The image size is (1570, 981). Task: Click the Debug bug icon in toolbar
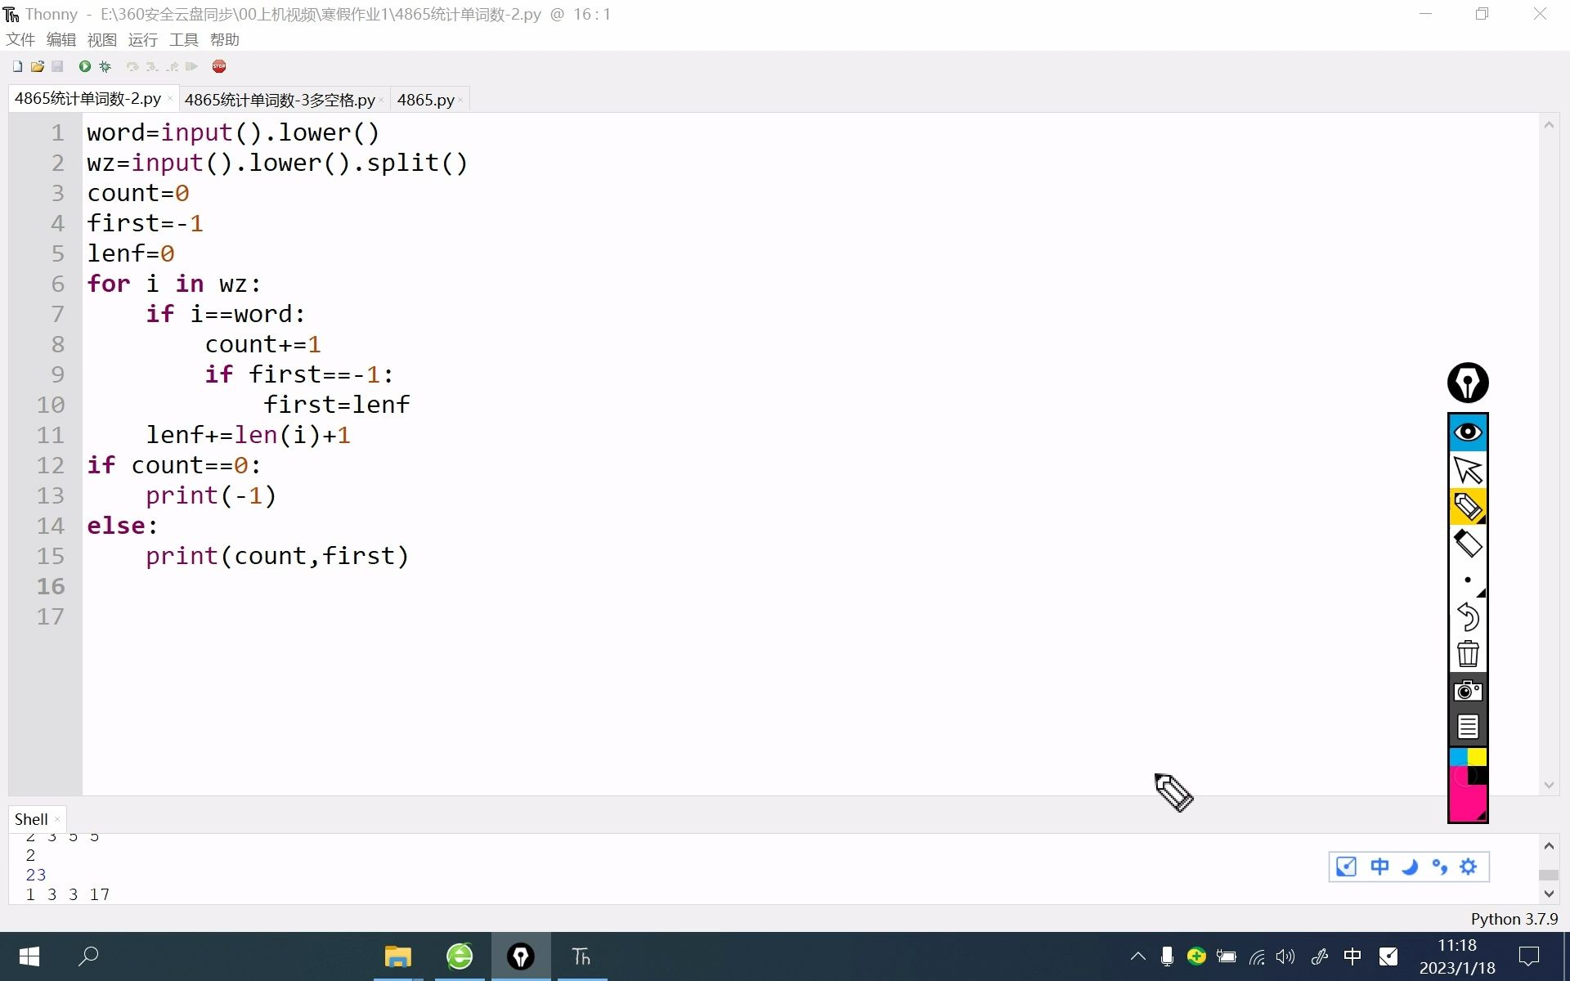coord(105,66)
